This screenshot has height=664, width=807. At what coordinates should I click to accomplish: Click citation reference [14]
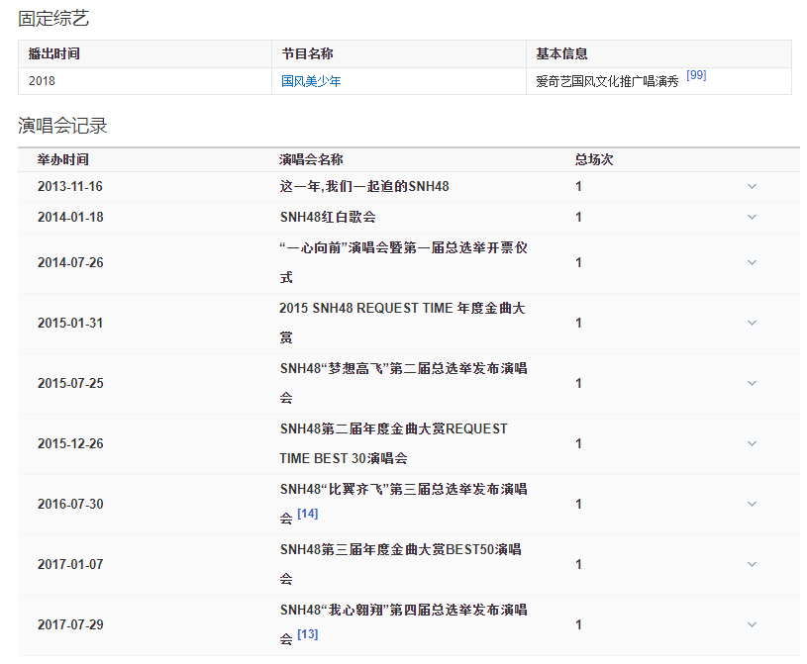point(307,514)
